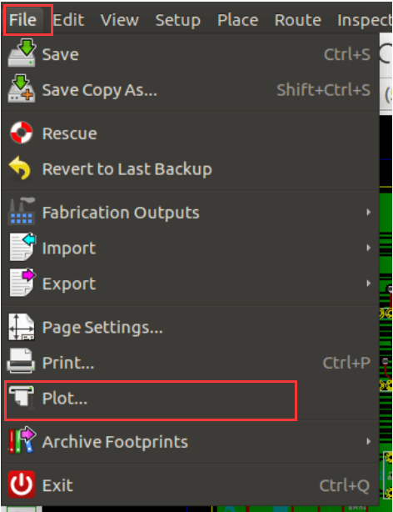393x512 pixels.
Task: Click the Save Copy As icon
Action: pos(22,88)
